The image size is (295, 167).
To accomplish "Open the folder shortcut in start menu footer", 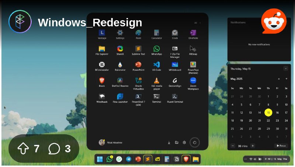I will 177,142.
